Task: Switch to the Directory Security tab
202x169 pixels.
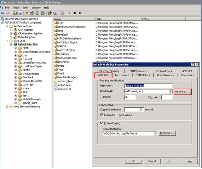Action: tap(109, 71)
